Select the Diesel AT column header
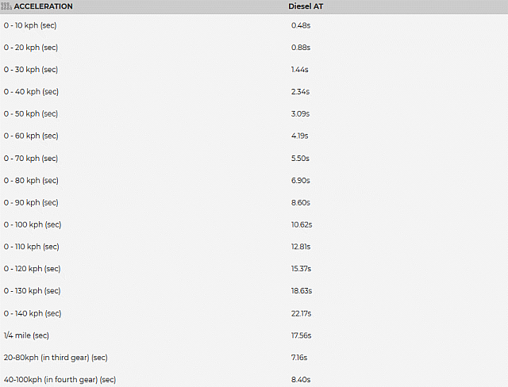Viewport: 508px width, 387px height. [304, 6]
